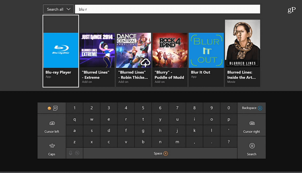Tap the letter f key
302x173 pixels.
point(126,131)
